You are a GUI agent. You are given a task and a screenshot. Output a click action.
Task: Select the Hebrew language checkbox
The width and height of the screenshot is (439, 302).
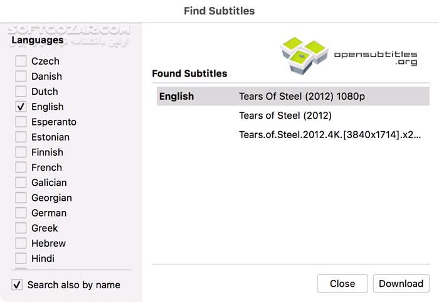tap(21, 243)
